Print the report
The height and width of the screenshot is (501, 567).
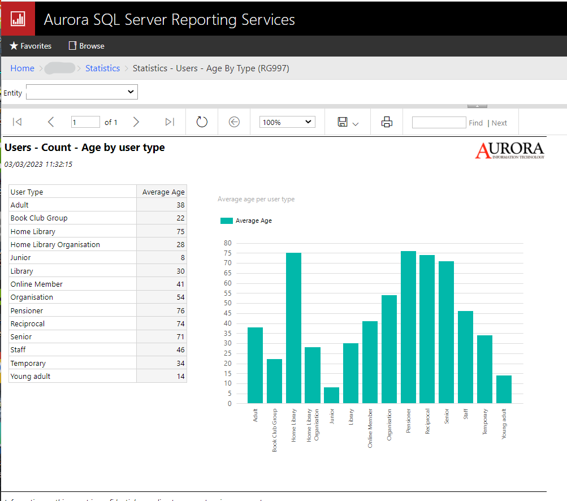[x=387, y=122]
